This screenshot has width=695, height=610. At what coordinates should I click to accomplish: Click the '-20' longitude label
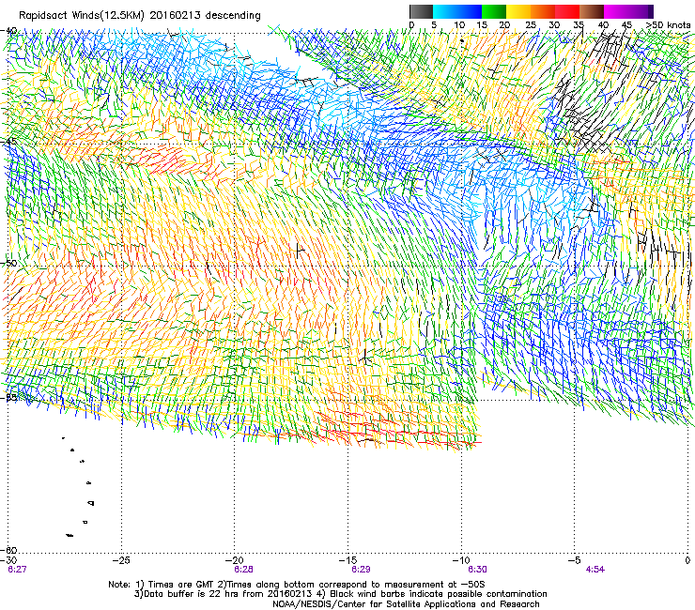235,560
